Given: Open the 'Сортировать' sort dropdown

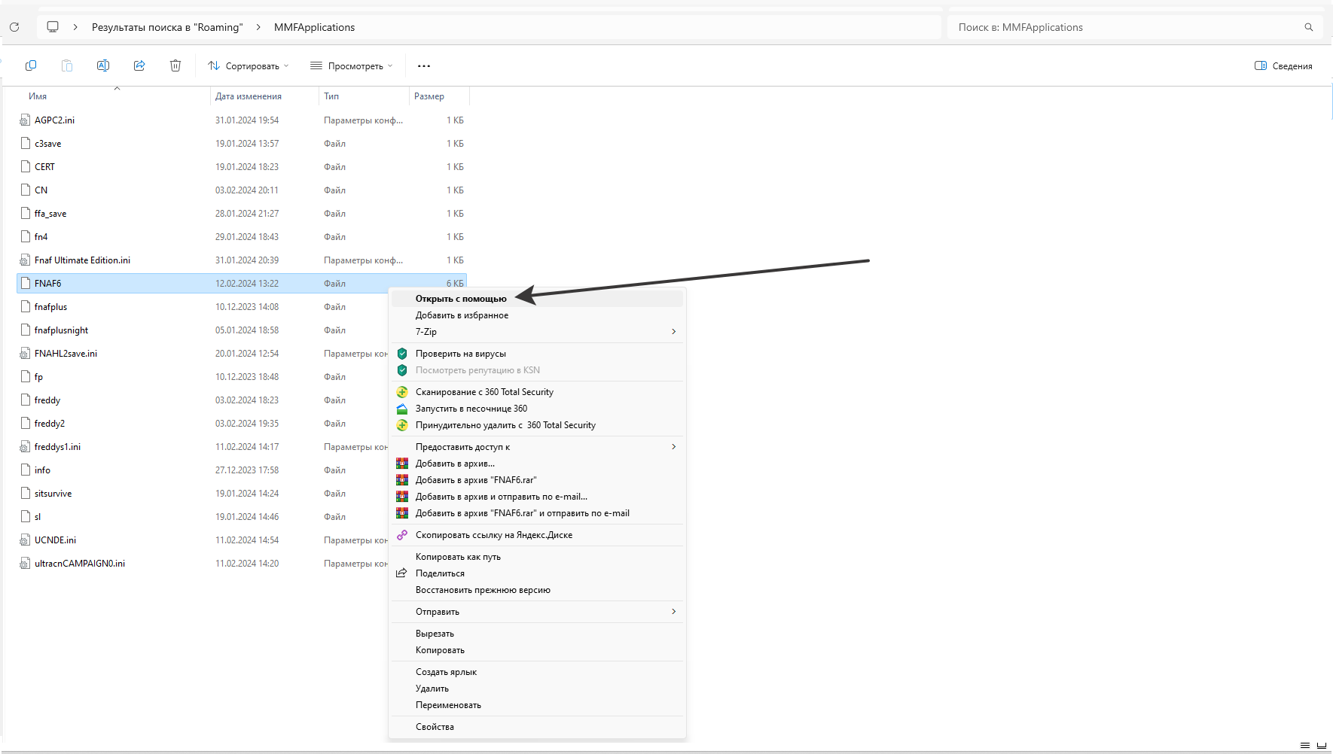Looking at the screenshot, I should (x=249, y=66).
